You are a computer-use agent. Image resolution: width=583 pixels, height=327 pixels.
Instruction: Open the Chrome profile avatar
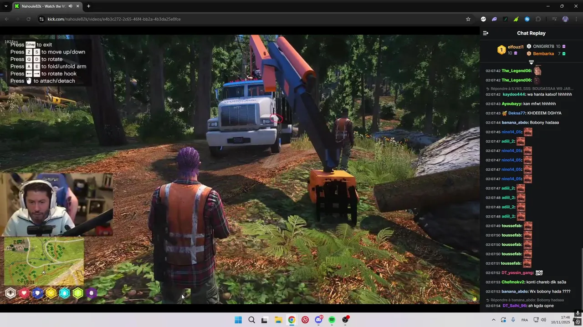pyautogui.click(x=565, y=19)
